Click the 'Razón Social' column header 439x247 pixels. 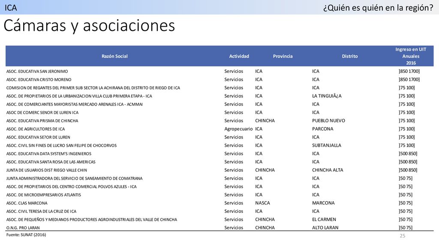(114, 56)
